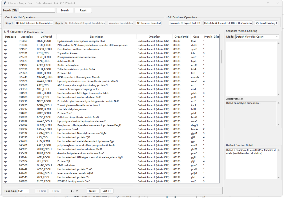Sort by UniProtId column header
The height and width of the screenshot is (198, 284).
click(46, 37)
